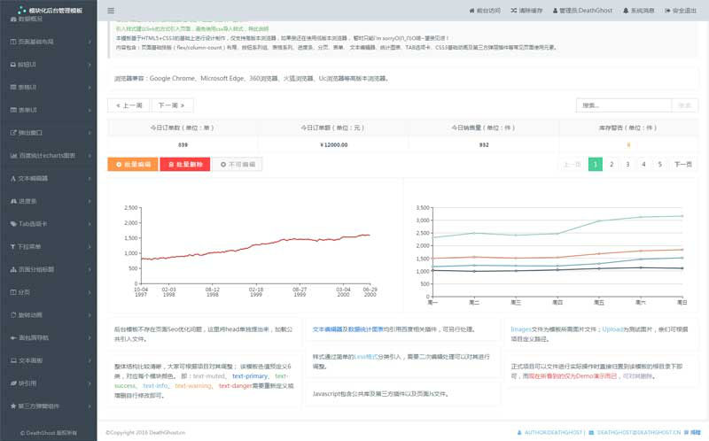Click the shuffle icon beside 清除缓存
709x441 pixels.
pyautogui.click(x=514, y=11)
